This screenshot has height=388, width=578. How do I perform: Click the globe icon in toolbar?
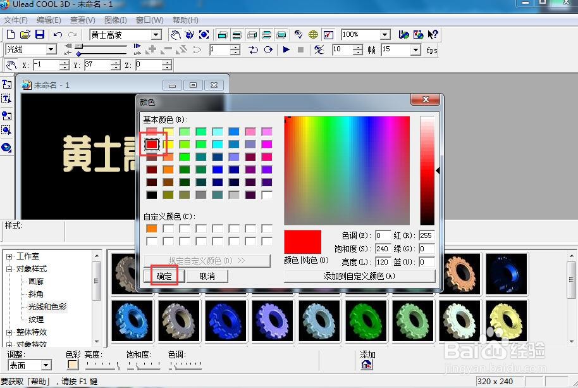[x=313, y=35]
